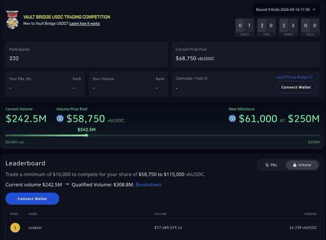Screen dimensions: 326x240
Task: Click the REWARD column header
Action: tap(311, 214)
